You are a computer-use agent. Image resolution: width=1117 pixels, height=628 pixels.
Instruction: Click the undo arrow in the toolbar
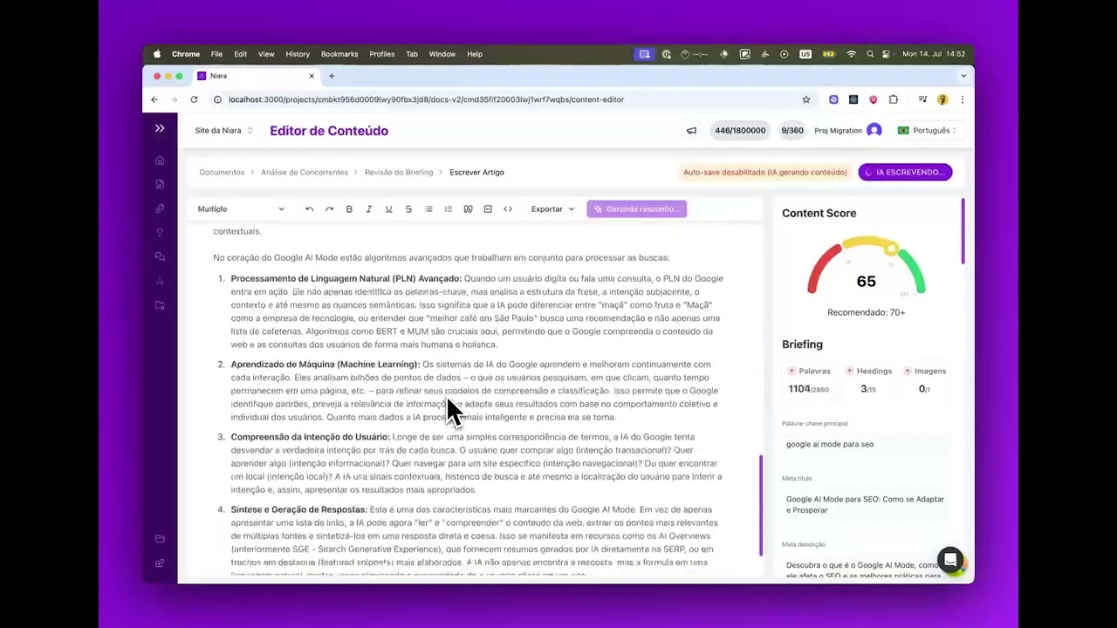pyautogui.click(x=309, y=208)
